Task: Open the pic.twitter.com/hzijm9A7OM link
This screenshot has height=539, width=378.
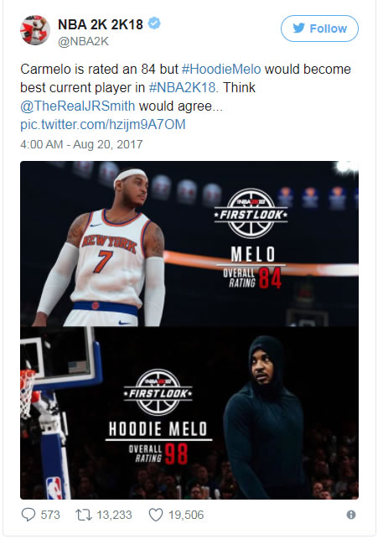Action: click(103, 124)
